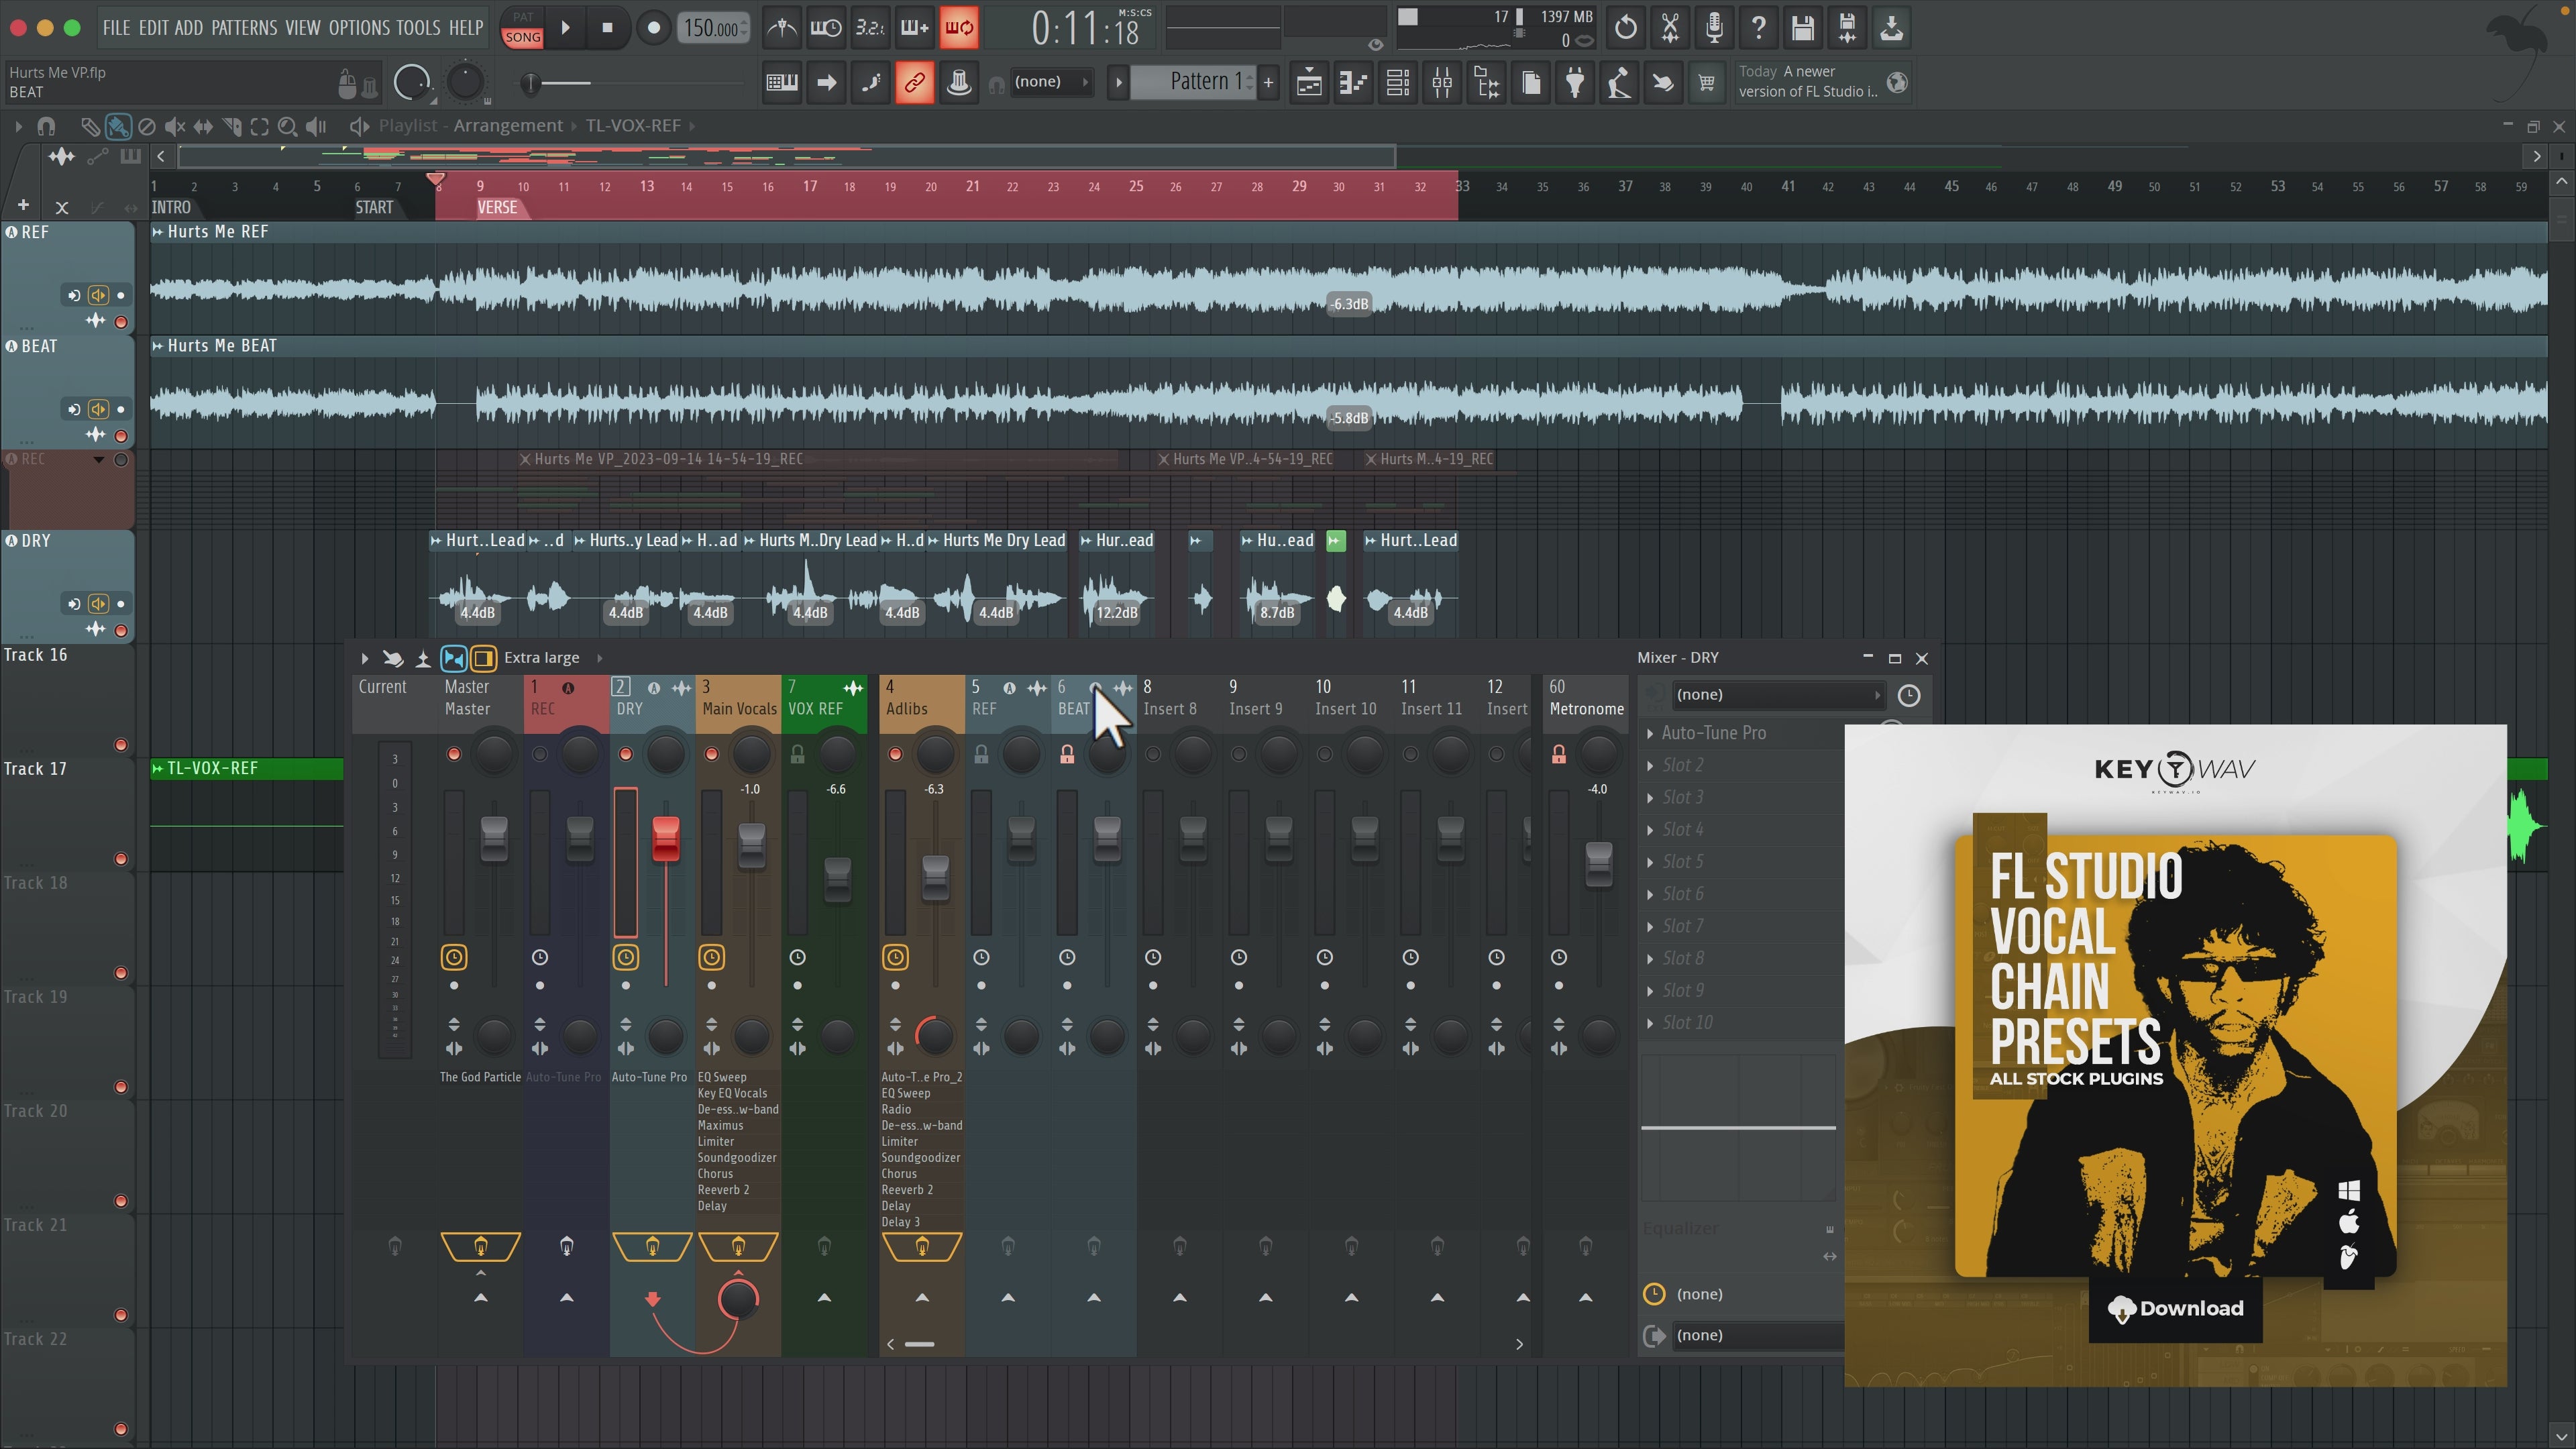The height and width of the screenshot is (1449, 2576).
Task: Select the Zoom tool in Playlist toolbar
Action: (x=287, y=126)
